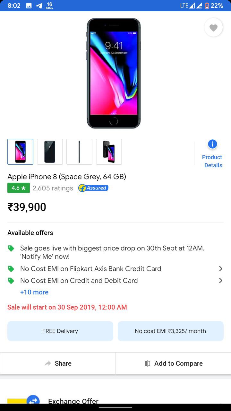Screen dimensions: 231x411
Task: Expand Credit and Debit Card EMI chevron
Action: point(220,280)
